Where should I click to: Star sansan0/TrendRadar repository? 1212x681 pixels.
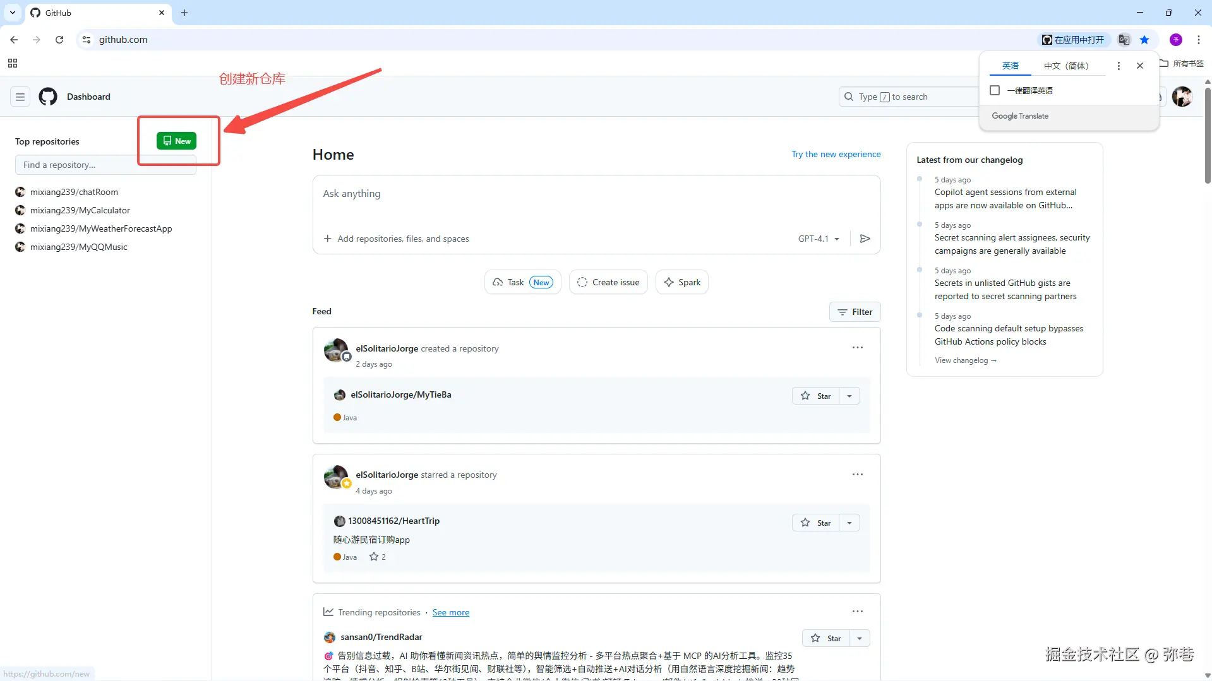(825, 638)
